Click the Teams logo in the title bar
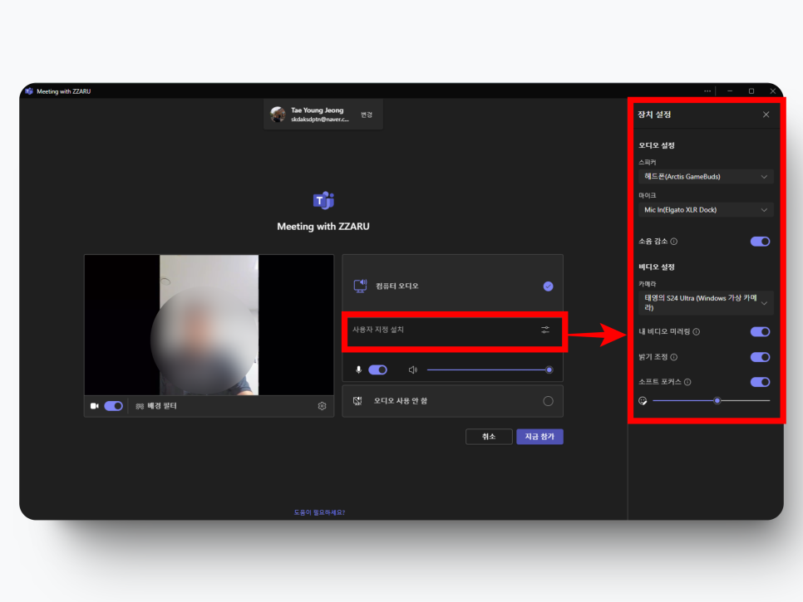Screen dimensions: 803x602 (29, 91)
